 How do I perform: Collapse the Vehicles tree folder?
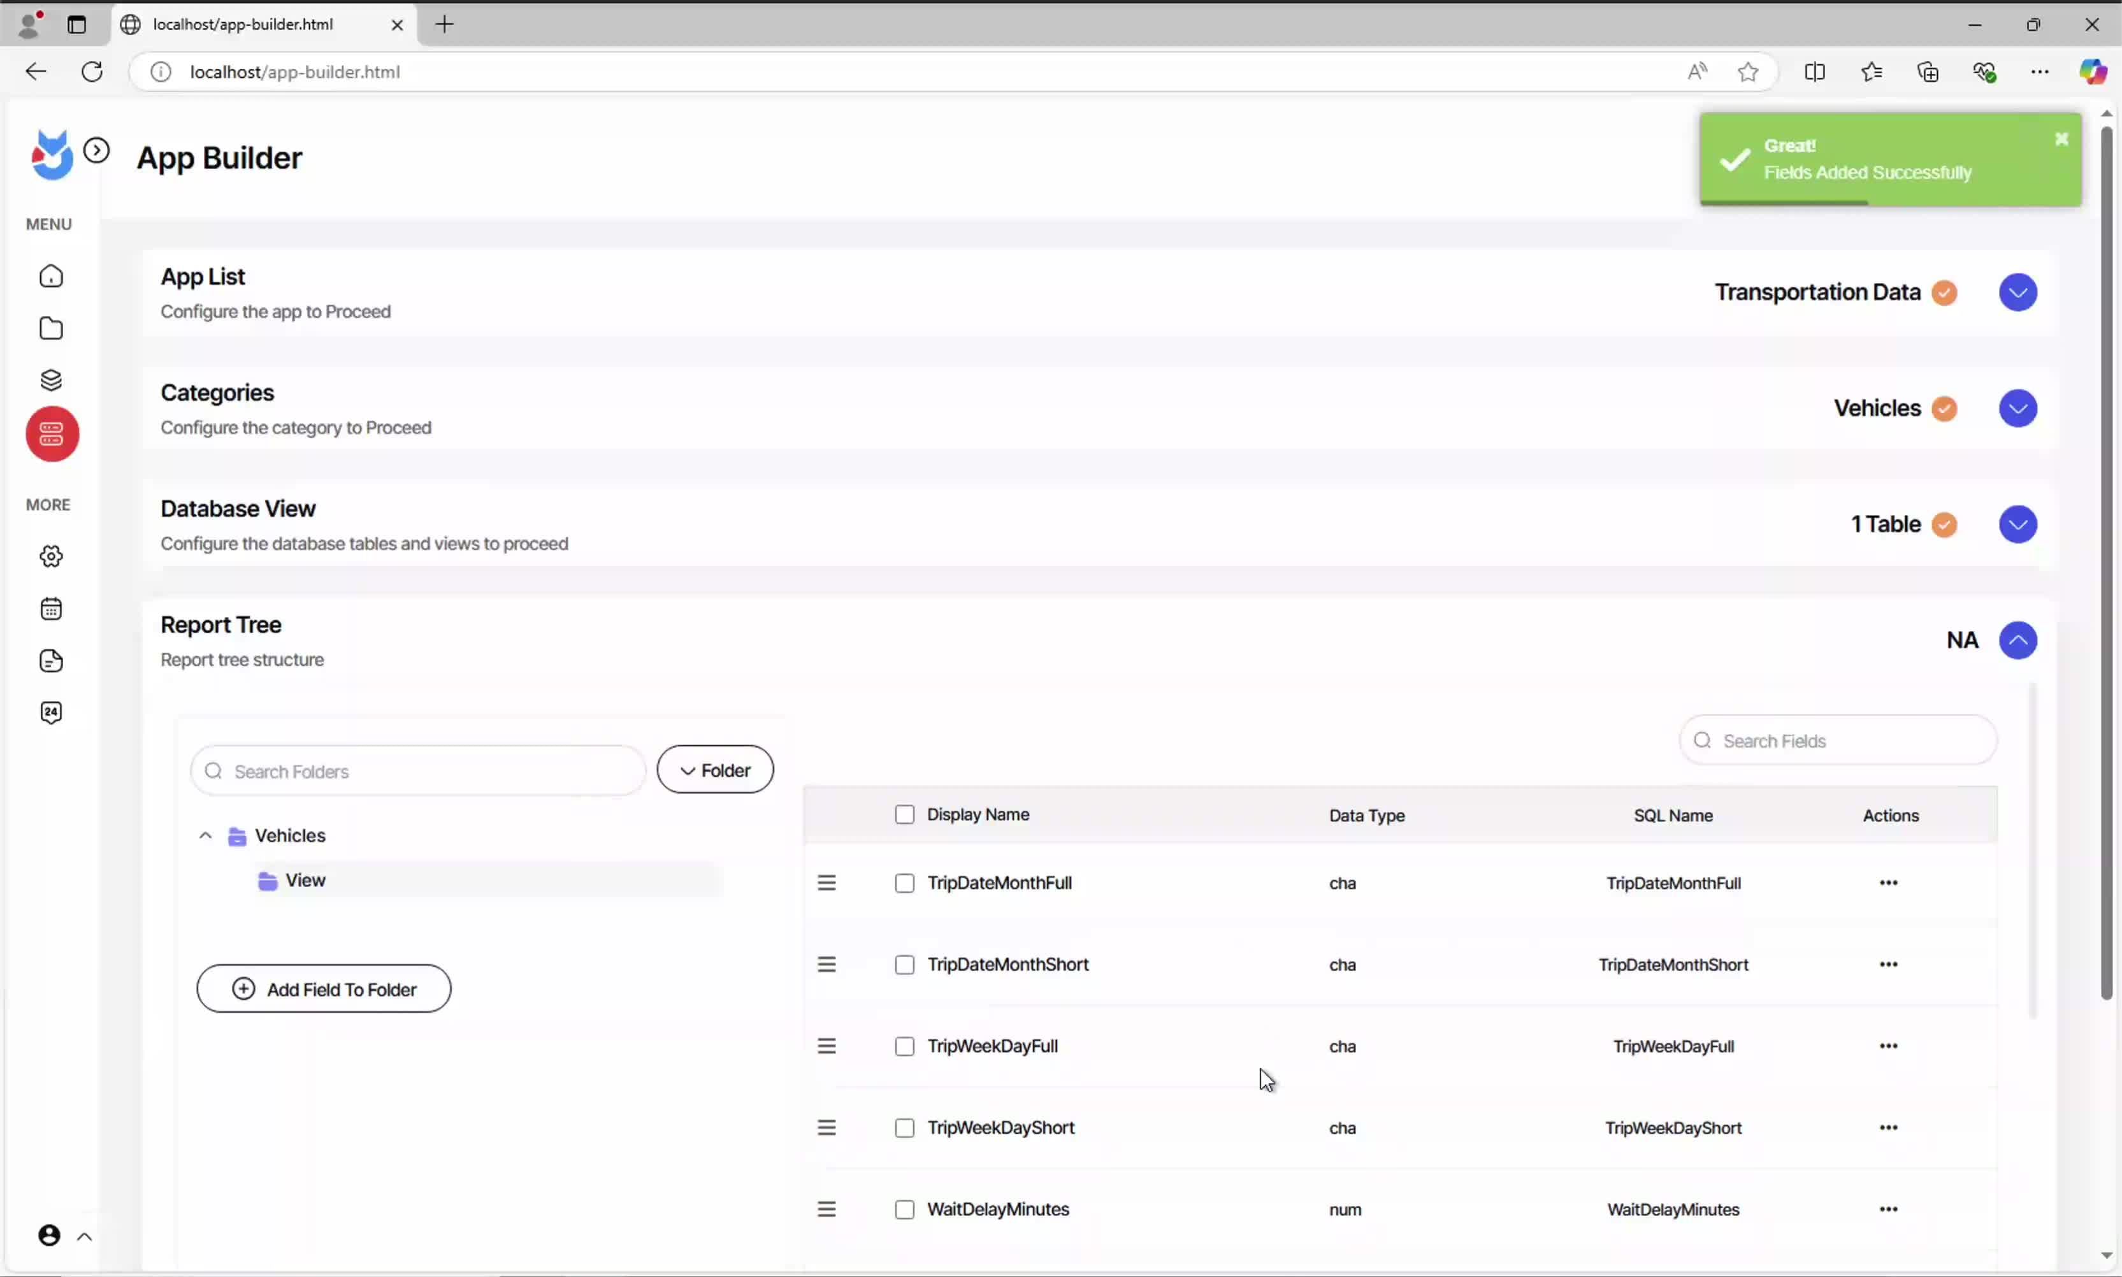tap(206, 835)
